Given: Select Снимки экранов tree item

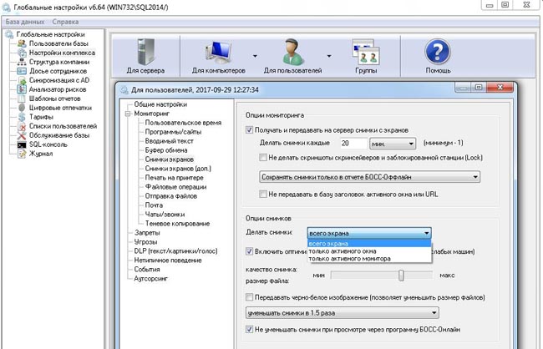Looking at the screenshot, I should pyautogui.click(x=169, y=159).
